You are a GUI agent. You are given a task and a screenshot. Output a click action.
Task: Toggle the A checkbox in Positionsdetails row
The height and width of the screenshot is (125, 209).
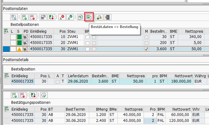click(x=57, y=82)
